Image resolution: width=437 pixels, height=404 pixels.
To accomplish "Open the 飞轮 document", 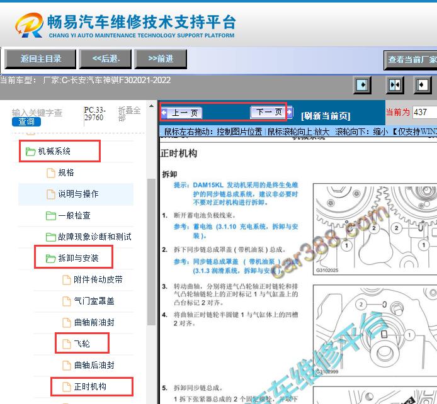I will click(x=82, y=344).
